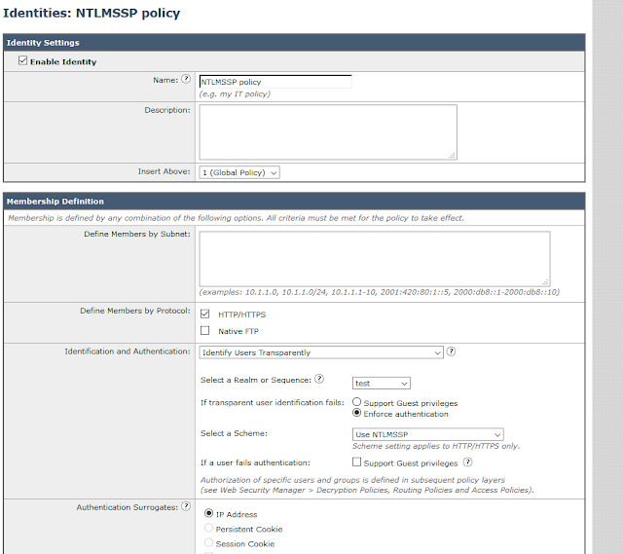Open help icon next to Name field

click(186, 79)
